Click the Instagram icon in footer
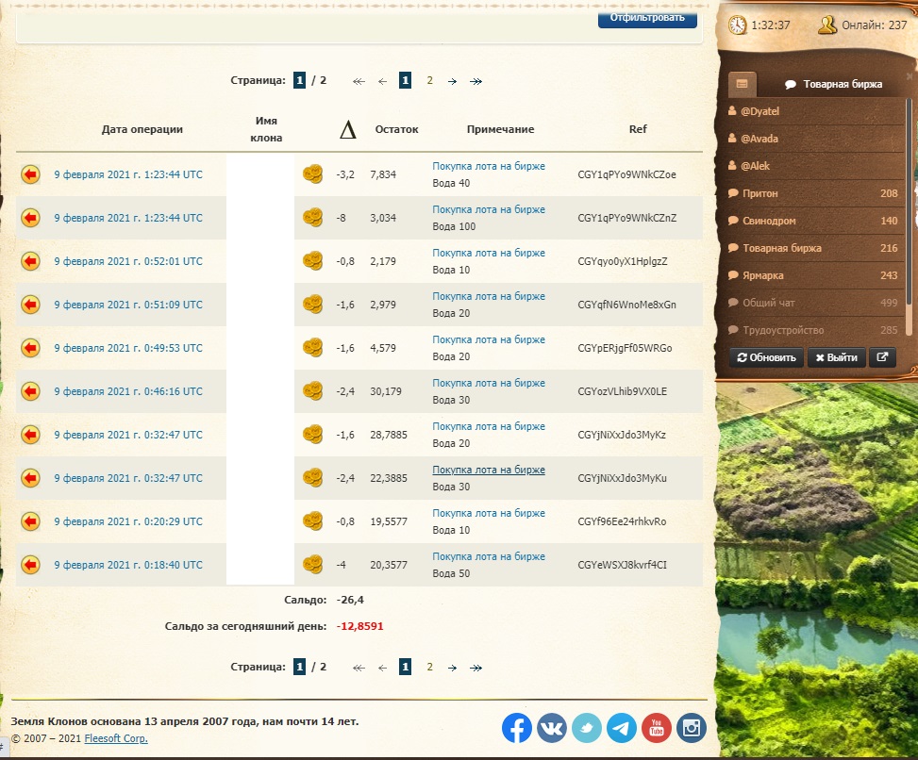Screen dimensions: 918x760 click(692, 727)
